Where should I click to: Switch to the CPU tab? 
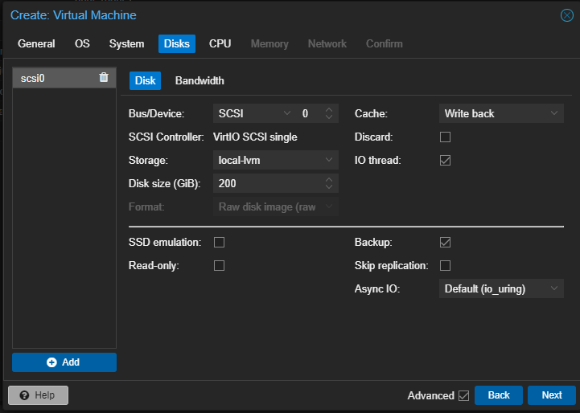pyautogui.click(x=220, y=43)
